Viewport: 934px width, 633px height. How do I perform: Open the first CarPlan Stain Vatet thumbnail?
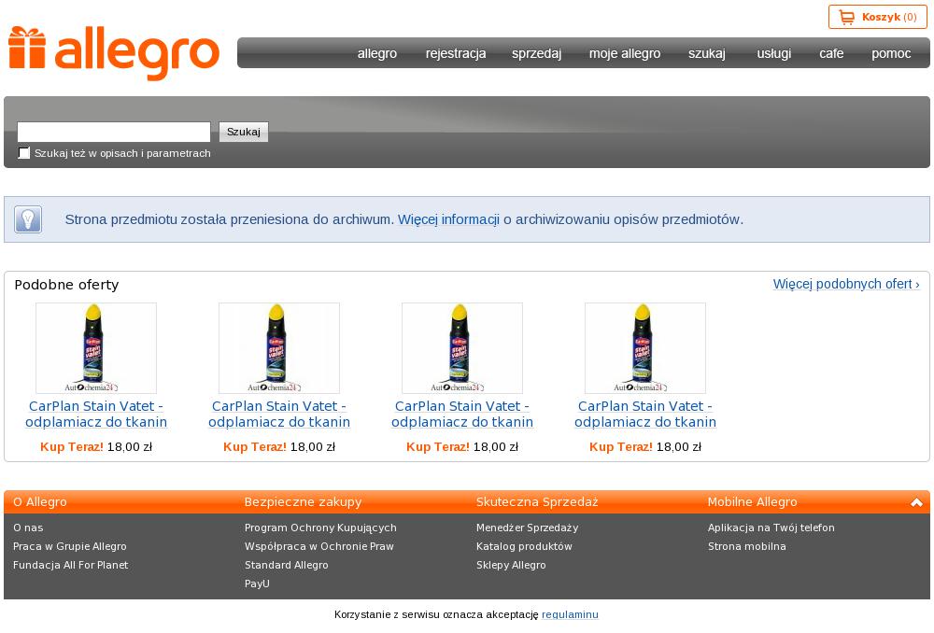[x=96, y=347]
